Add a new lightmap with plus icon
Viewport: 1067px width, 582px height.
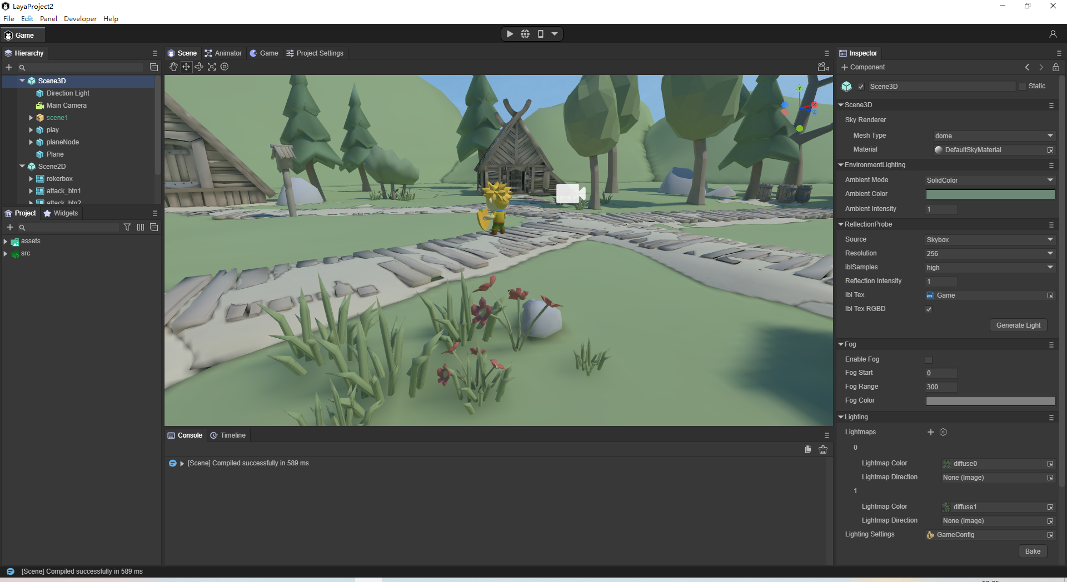coord(931,432)
